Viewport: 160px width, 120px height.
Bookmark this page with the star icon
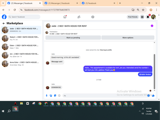click(x=143, y=10)
